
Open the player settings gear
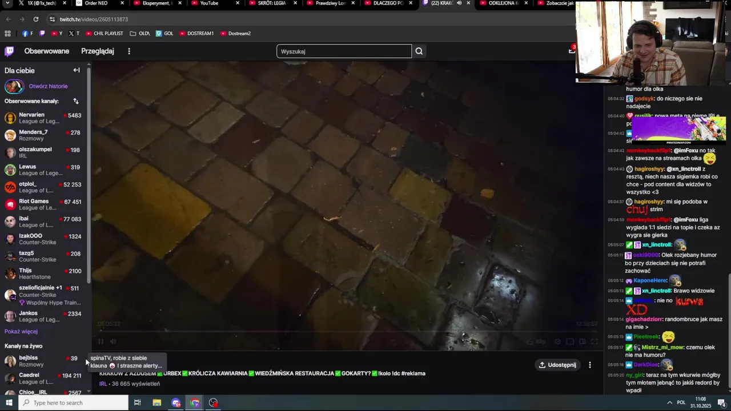coord(558,341)
